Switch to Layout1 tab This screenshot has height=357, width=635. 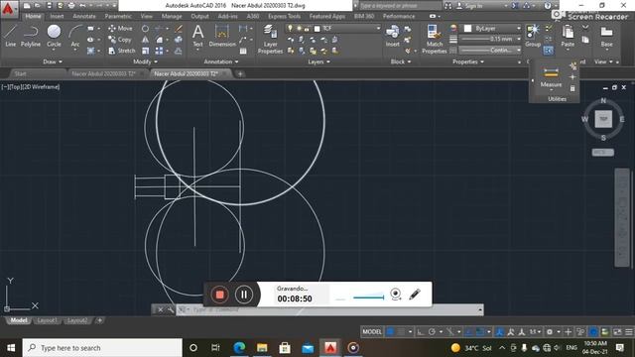coord(47,320)
